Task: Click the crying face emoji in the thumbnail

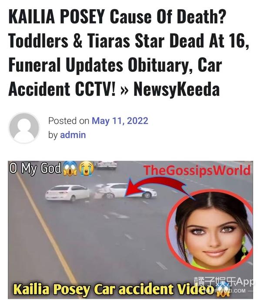Action: click(87, 168)
